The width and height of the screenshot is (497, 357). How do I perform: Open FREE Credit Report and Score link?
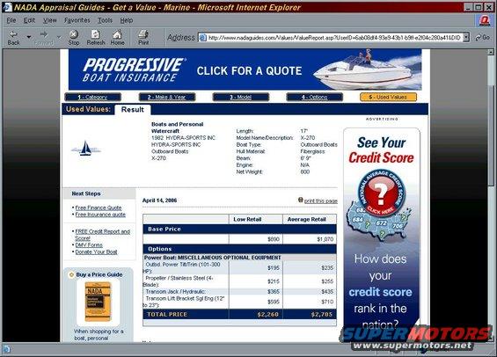102,235
